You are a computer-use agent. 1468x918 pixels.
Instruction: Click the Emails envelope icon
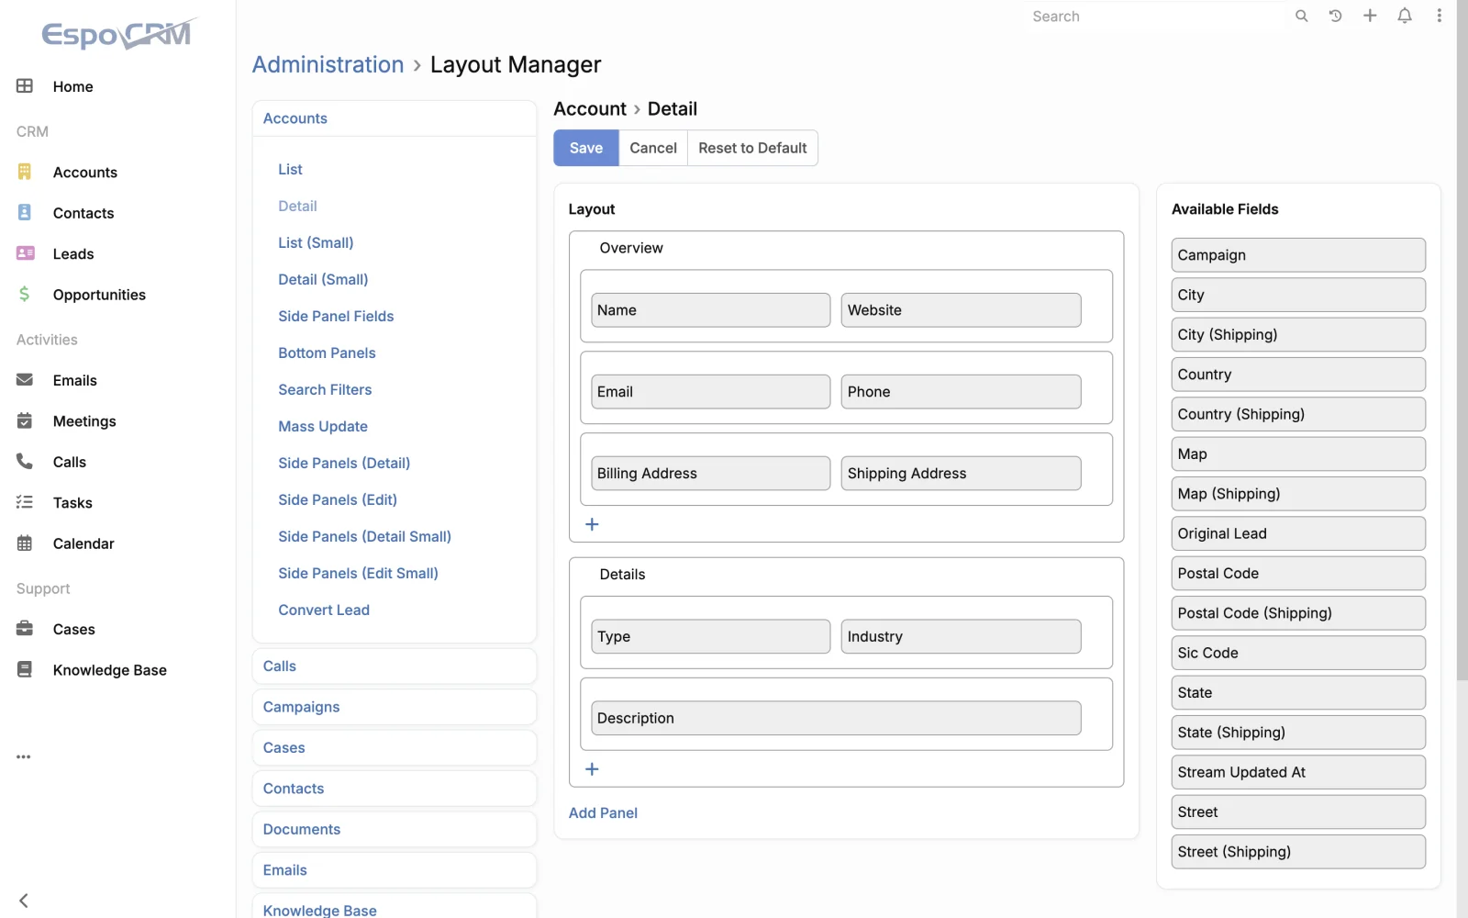click(x=25, y=380)
